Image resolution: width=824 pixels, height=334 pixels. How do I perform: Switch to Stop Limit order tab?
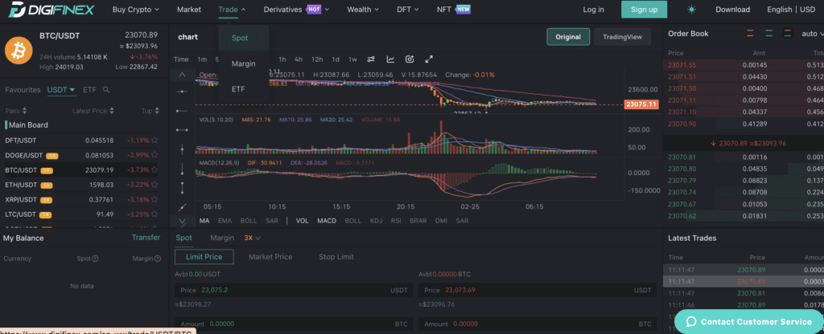coord(336,257)
